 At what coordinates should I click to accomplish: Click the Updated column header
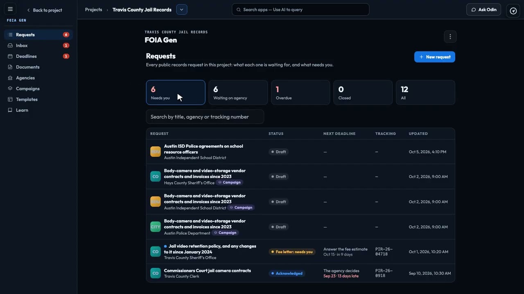418,134
